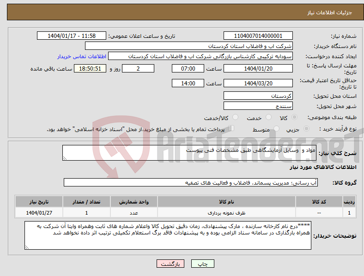
Task: Click the بازگشت (back) button
Action: (x=170, y=264)
